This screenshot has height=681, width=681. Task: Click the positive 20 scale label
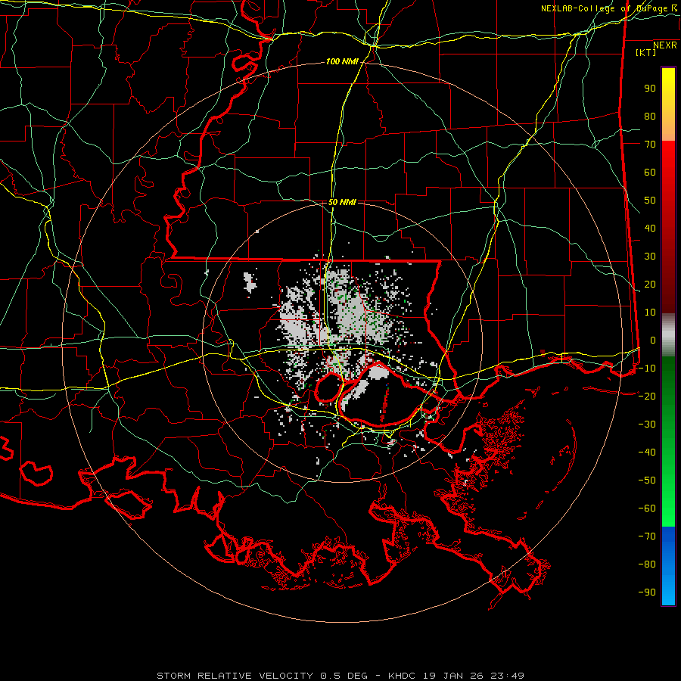(x=650, y=284)
